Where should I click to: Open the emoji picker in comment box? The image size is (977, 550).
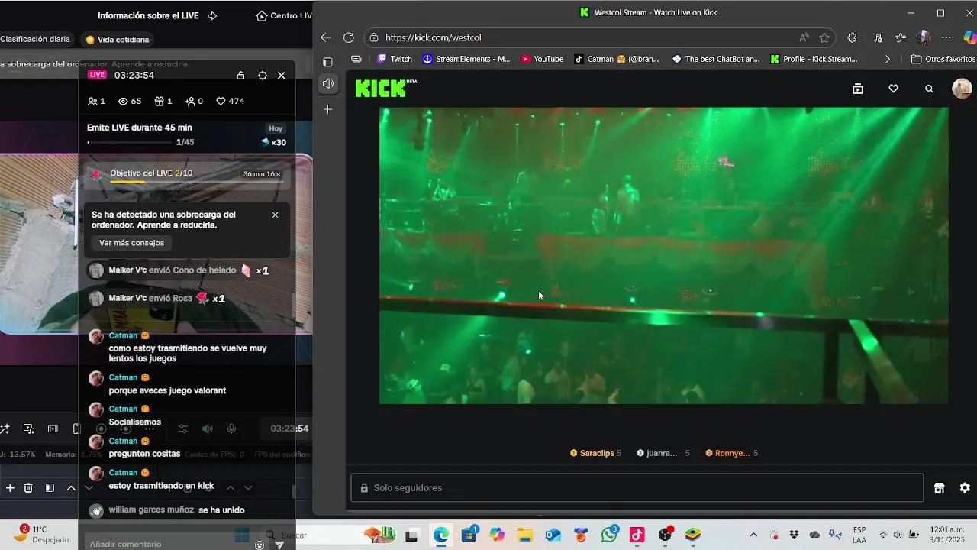click(260, 545)
